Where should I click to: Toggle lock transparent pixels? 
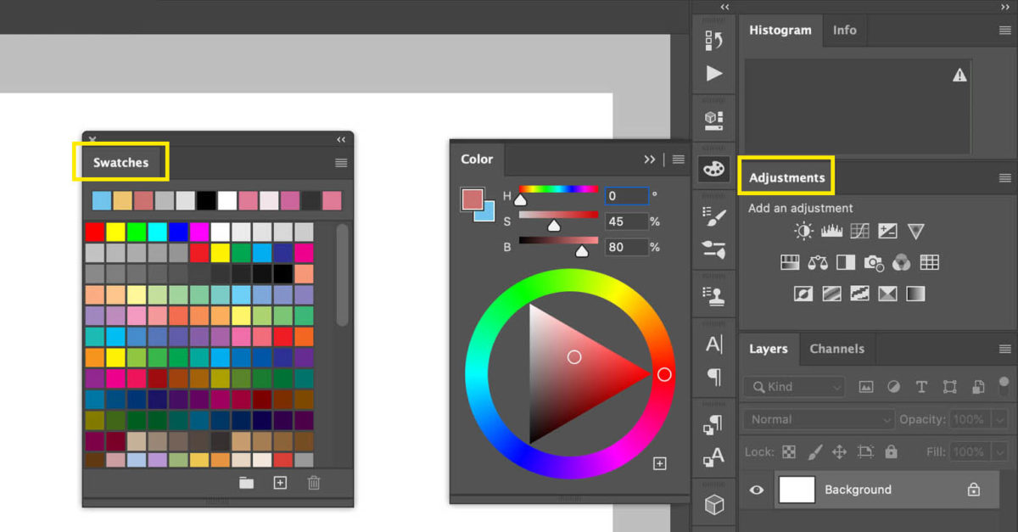click(788, 451)
